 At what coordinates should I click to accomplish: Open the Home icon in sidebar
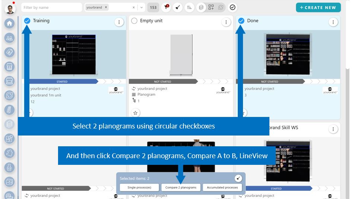9,23
